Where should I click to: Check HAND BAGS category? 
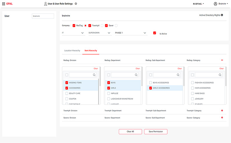click(192, 93)
